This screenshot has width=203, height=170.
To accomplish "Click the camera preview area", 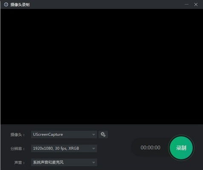I will [x=101, y=67].
